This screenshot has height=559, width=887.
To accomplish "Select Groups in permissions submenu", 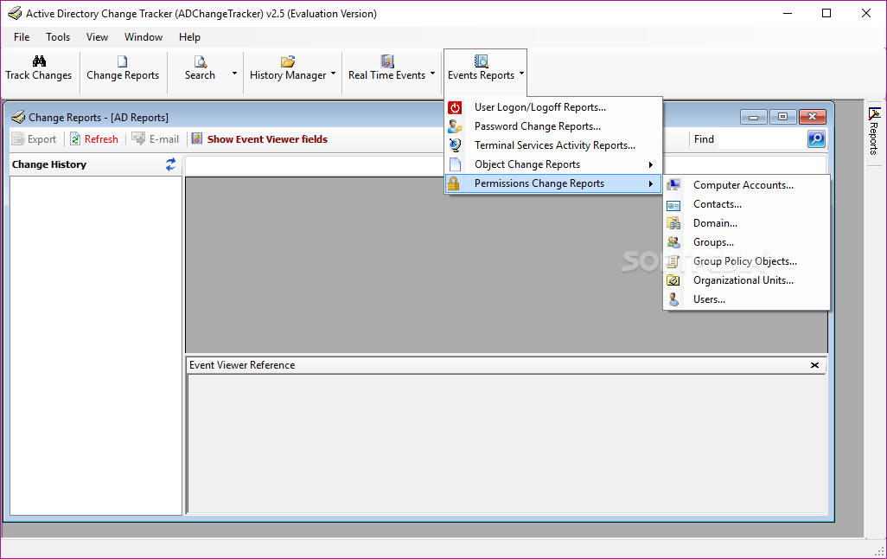I will click(746, 242).
